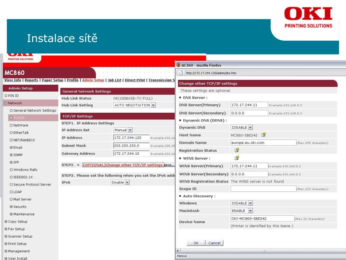Select IEEE802.1X in the sidebar
This screenshot has height=260, width=346.
pyautogui.click(x=23, y=177)
